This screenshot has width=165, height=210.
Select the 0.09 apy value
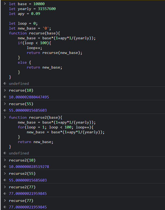coord(35,14)
